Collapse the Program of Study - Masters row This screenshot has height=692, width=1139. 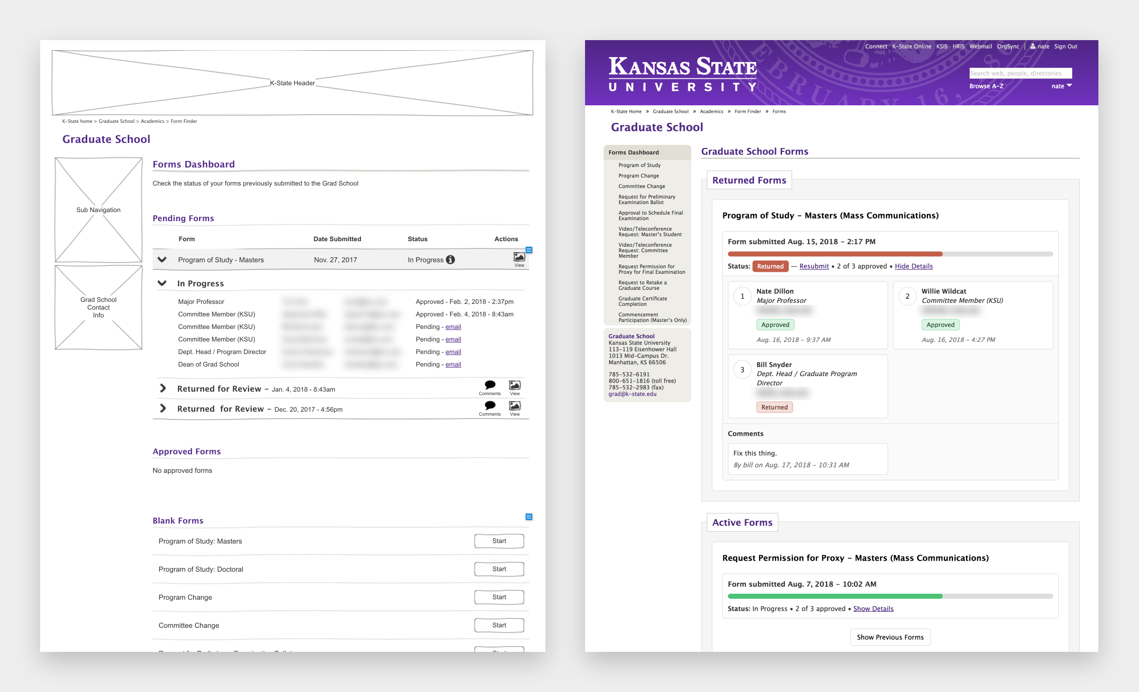tap(162, 260)
